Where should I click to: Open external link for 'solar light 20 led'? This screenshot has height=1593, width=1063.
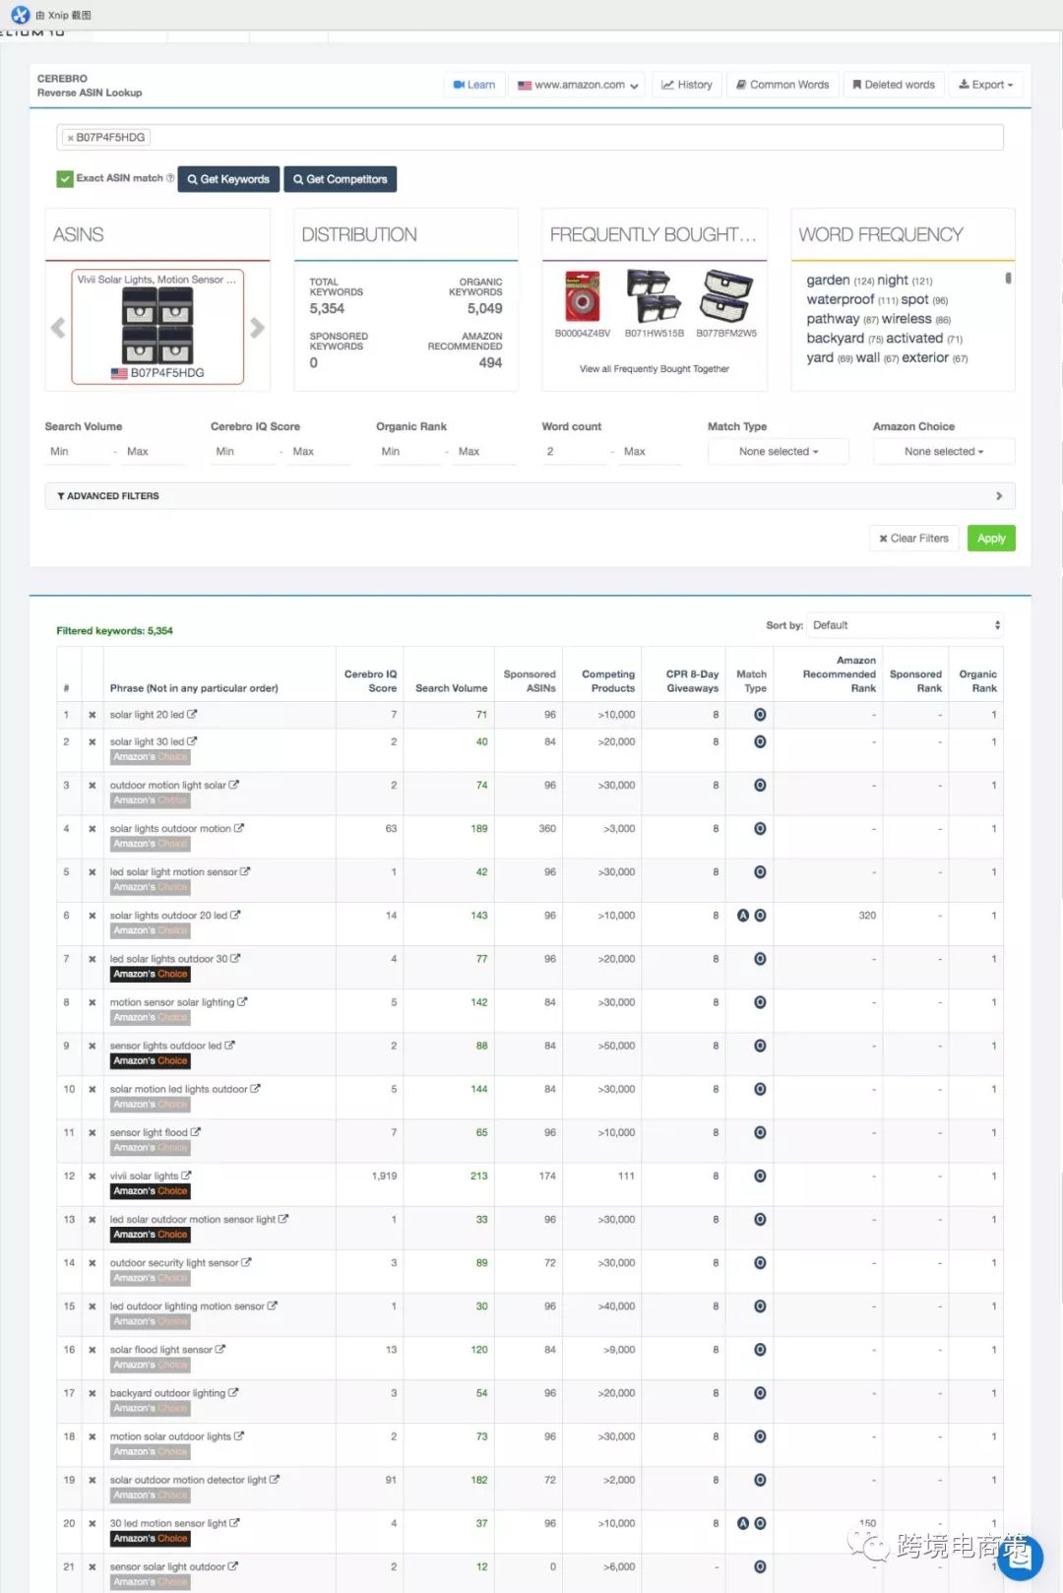tap(192, 715)
